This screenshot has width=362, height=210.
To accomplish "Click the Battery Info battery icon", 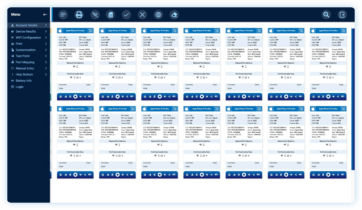I will (x=12, y=81).
